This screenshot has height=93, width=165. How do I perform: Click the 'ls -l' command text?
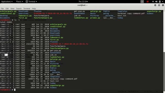(17, 20)
